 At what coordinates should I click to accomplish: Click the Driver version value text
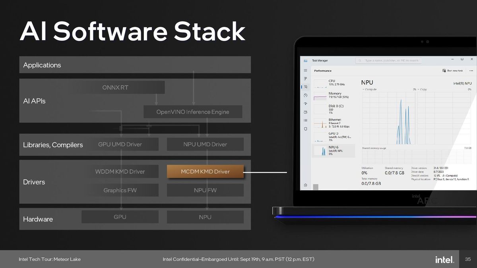tap(441, 168)
